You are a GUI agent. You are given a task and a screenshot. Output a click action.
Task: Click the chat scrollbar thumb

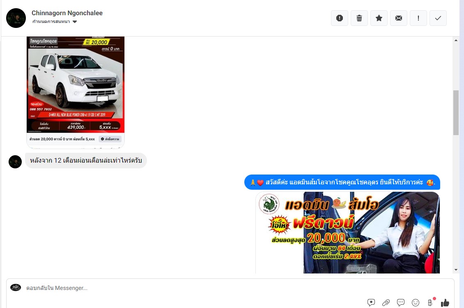tap(456, 113)
